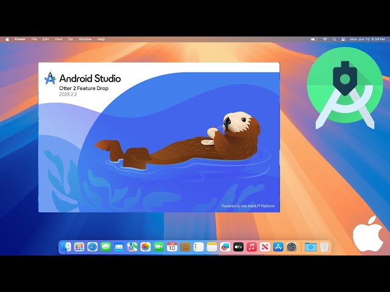The height and width of the screenshot is (292, 390).
Task: Open the Mail app in Dock
Action: (119, 247)
